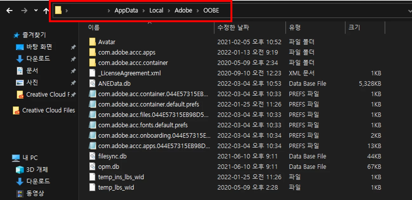The width and height of the screenshot is (412, 200).
Task: Select AppData in the address breadcrumb
Action: [126, 10]
